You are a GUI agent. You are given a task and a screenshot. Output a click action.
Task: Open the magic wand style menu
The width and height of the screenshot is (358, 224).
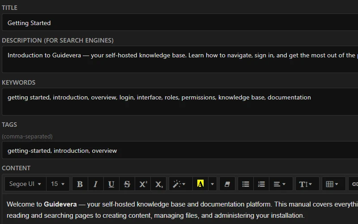coord(180,184)
